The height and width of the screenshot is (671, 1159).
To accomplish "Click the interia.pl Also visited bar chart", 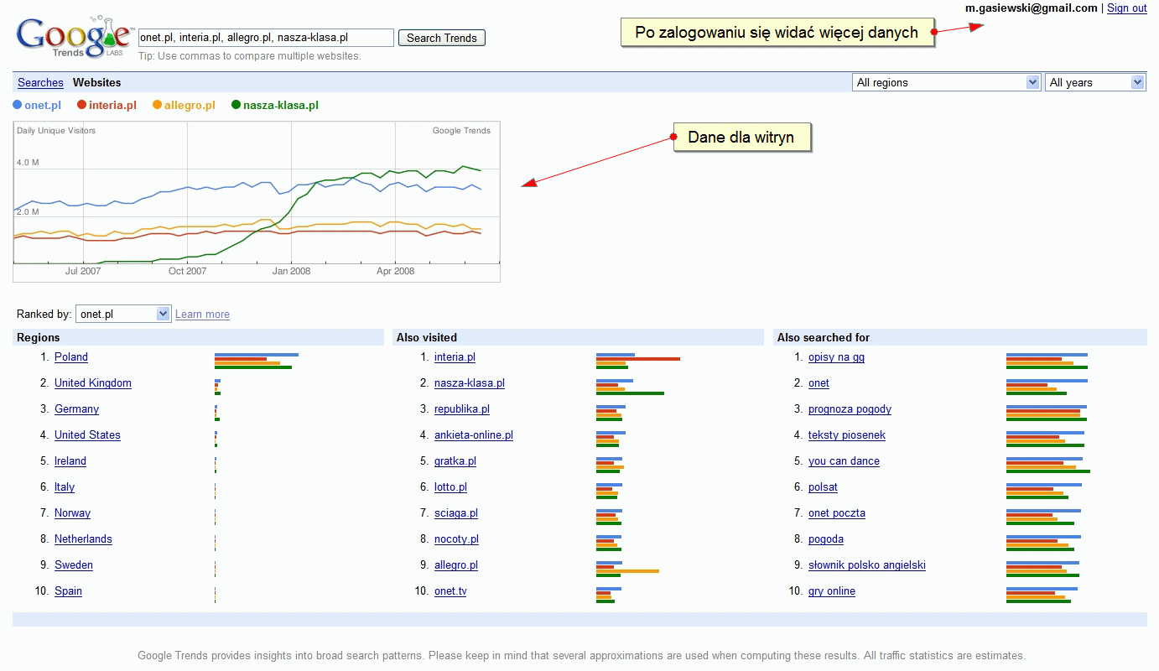I will (x=638, y=361).
